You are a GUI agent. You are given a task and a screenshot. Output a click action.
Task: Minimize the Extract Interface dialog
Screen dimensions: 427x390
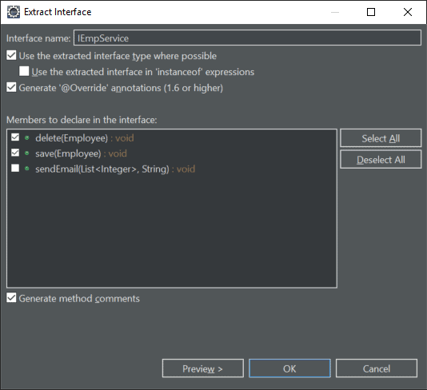(x=335, y=12)
